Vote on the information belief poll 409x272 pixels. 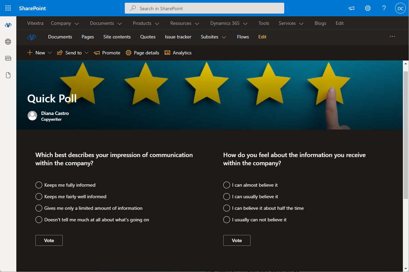pyautogui.click(x=237, y=240)
